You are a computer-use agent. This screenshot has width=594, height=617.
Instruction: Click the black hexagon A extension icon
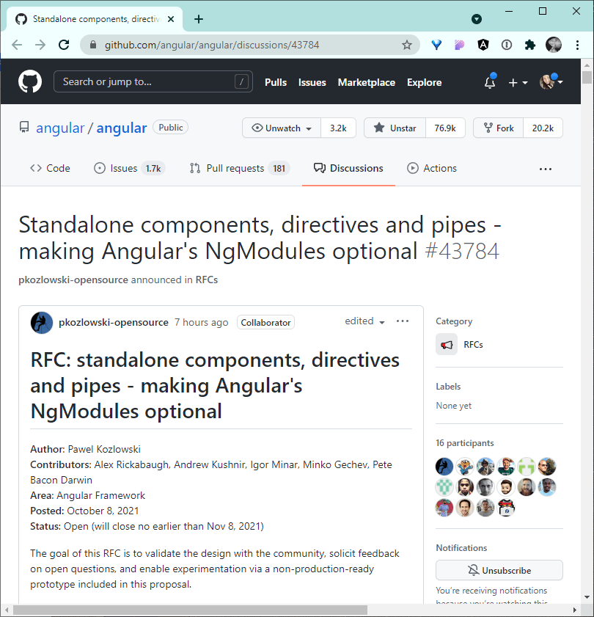[x=483, y=45]
